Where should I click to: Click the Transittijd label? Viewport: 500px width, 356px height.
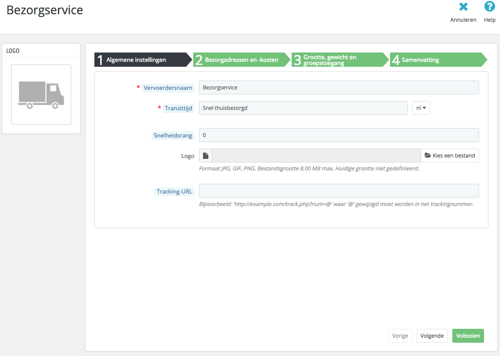[x=179, y=108]
